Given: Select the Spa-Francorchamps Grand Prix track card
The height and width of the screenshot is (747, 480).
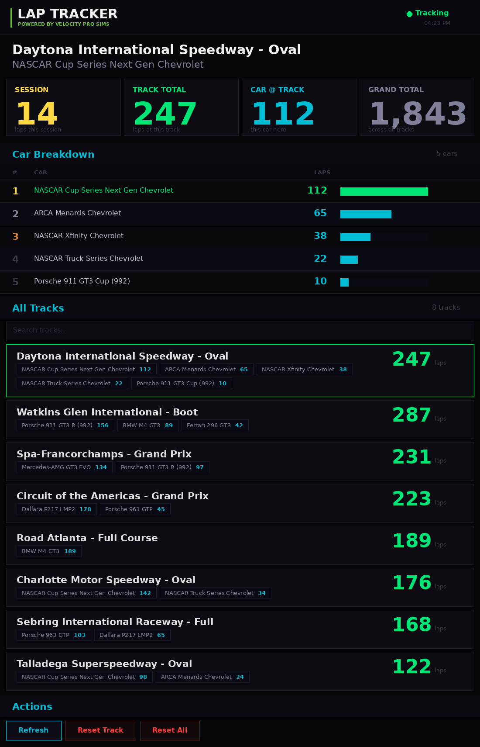Looking at the screenshot, I should coord(240,461).
